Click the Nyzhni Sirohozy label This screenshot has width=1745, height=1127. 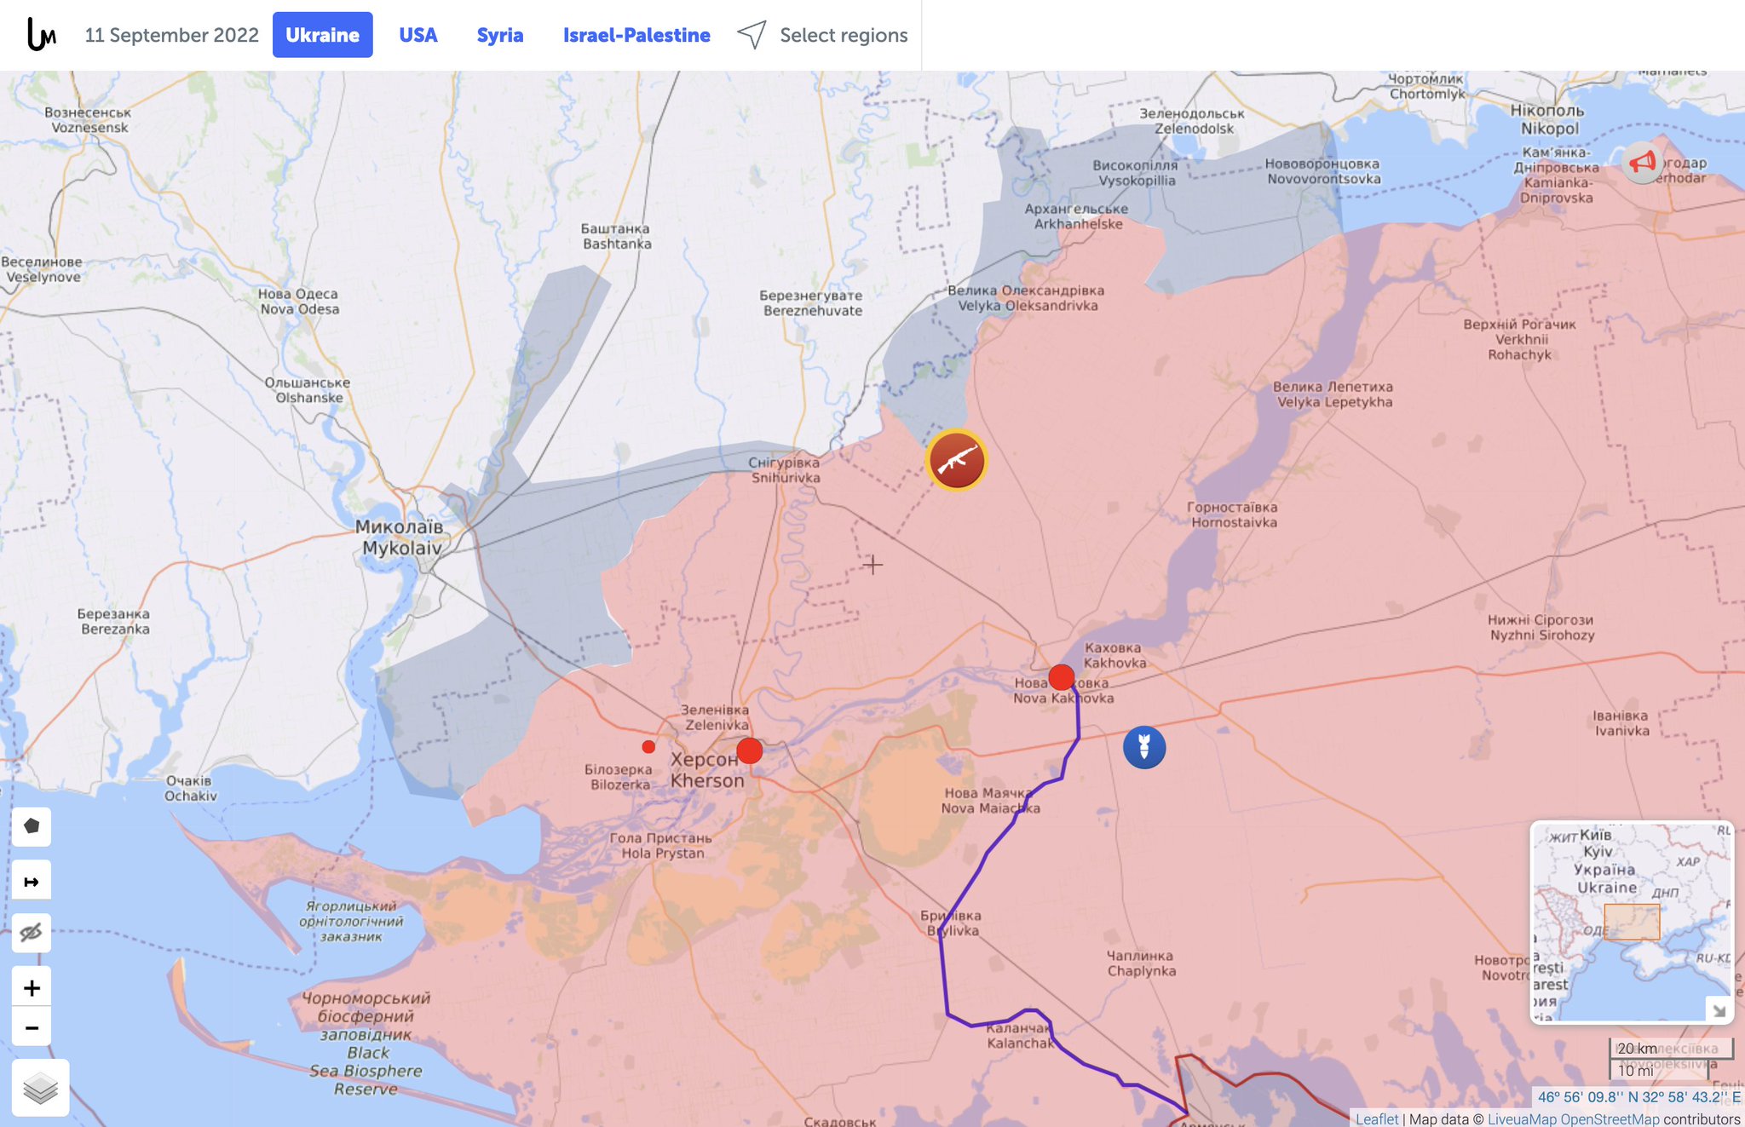tap(1541, 627)
